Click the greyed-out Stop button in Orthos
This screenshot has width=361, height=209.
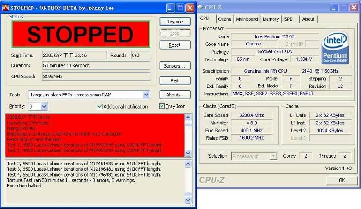coord(175,33)
